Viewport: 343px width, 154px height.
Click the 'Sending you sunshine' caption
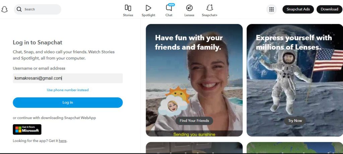click(194, 134)
